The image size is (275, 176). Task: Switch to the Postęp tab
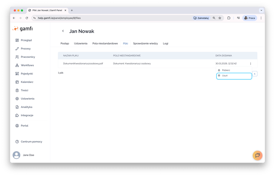pos(64,43)
